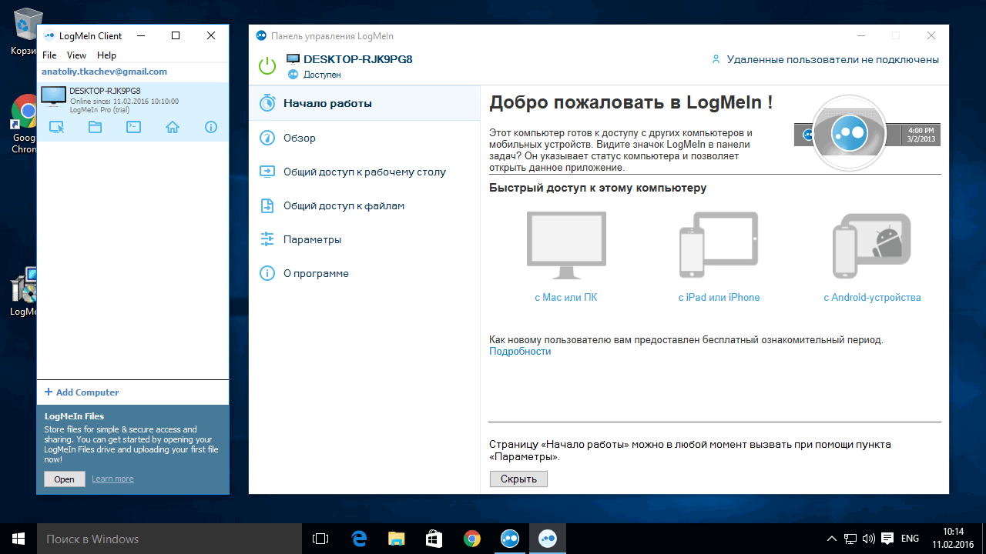The height and width of the screenshot is (554, 986).
Task: Open the View menu in LogMeIn Client
Action: pyautogui.click(x=76, y=55)
